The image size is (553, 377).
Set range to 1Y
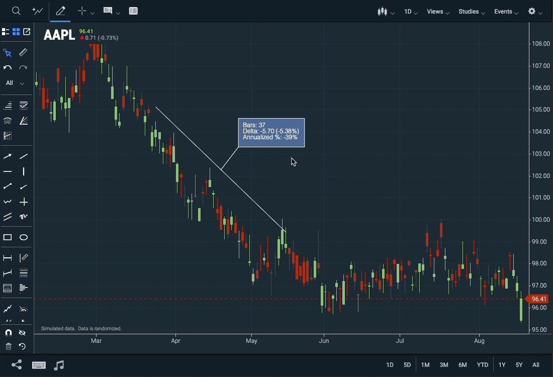[x=502, y=365]
